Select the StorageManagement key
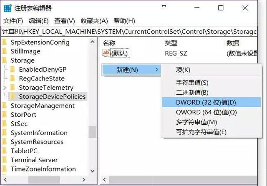This screenshot has width=267, height=186. [43, 106]
